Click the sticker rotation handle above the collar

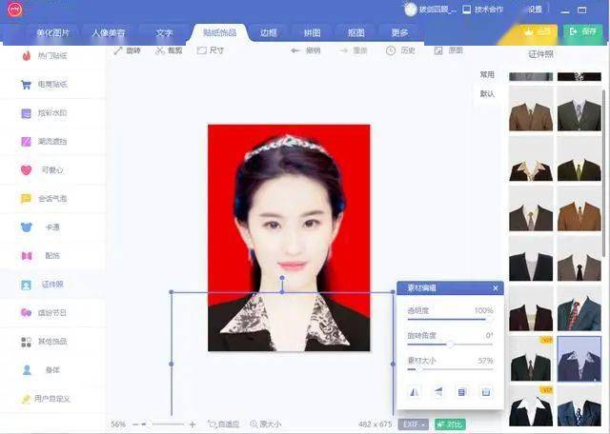point(282,278)
